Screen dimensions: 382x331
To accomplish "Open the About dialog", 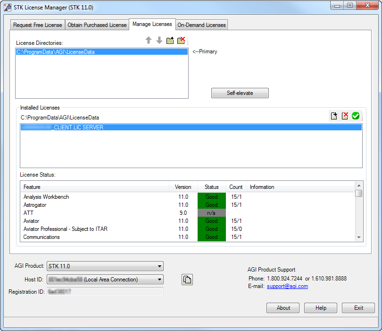I will pyautogui.click(x=283, y=308).
